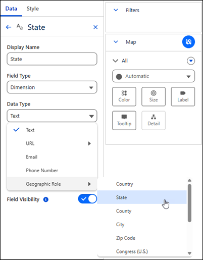The width and height of the screenshot is (203, 260).
Task: Select Zip Code geographic role
Action: click(x=142, y=238)
